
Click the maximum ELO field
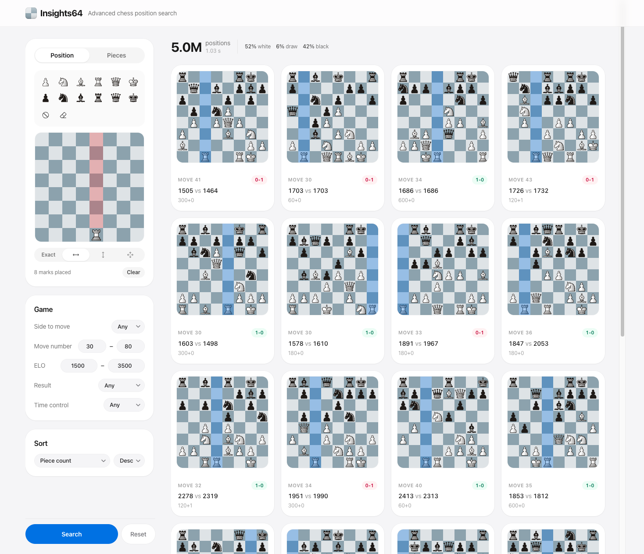[125, 366]
